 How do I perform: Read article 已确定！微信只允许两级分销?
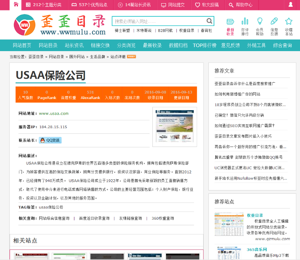tap(239, 115)
